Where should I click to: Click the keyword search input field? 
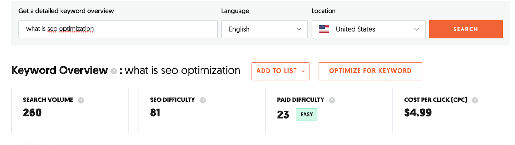[118, 29]
